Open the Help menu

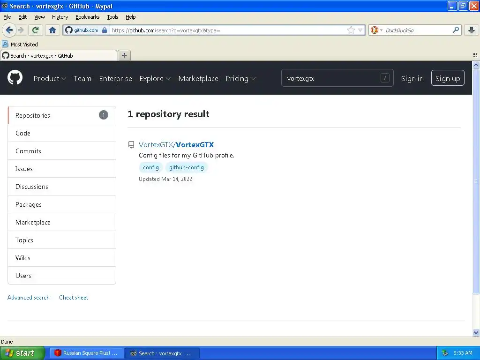coord(131,17)
